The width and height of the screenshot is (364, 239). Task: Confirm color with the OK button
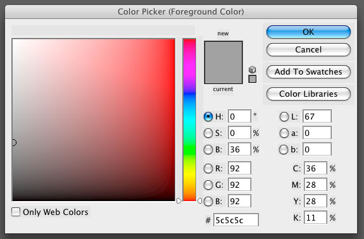tap(308, 32)
